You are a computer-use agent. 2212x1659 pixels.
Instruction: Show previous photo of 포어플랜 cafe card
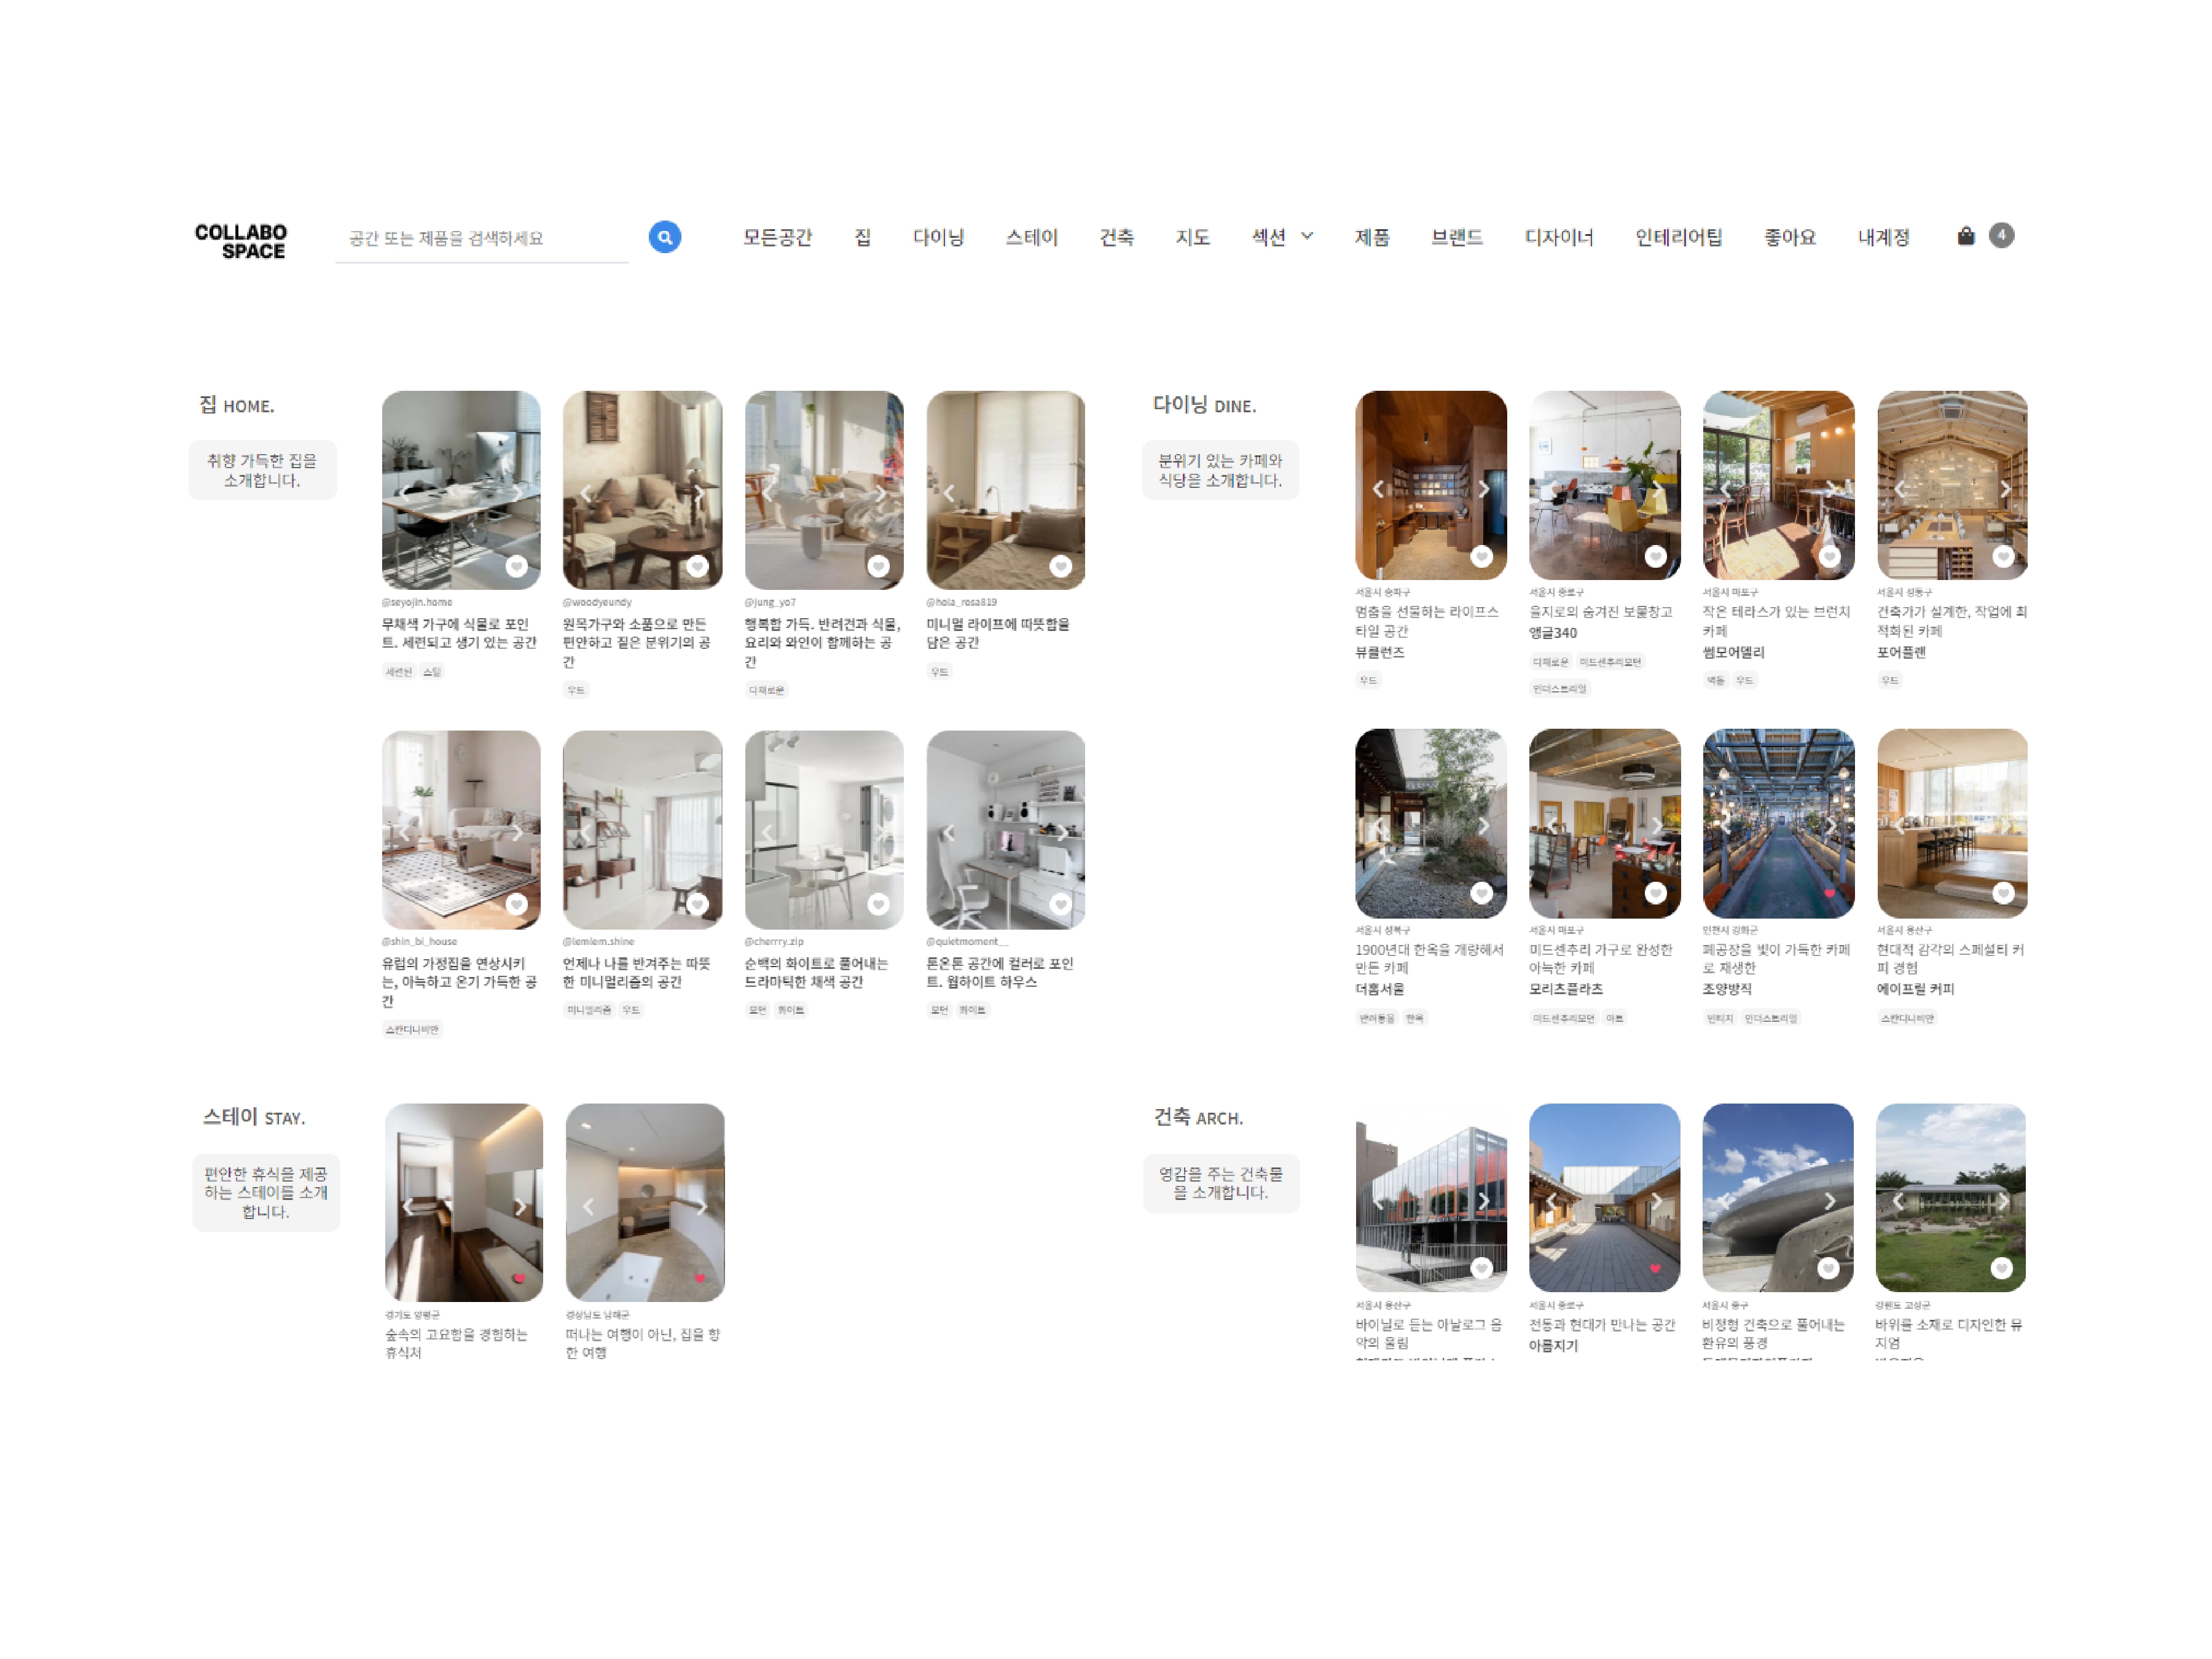1899,489
